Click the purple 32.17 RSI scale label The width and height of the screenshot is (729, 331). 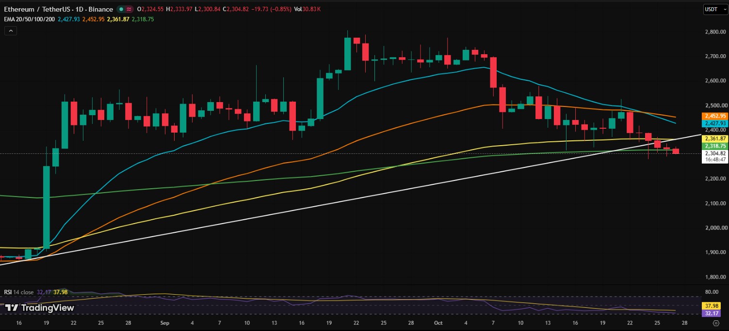tap(711, 313)
